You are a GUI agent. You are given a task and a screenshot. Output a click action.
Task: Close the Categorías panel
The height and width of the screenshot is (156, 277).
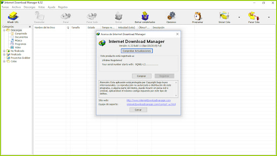tap(30, 27)
